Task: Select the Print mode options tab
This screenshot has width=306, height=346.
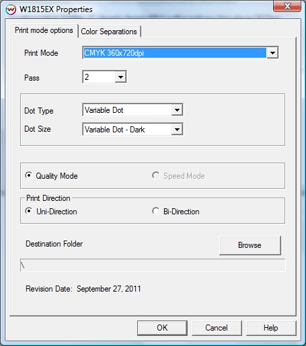Action: tap(44, 30)
